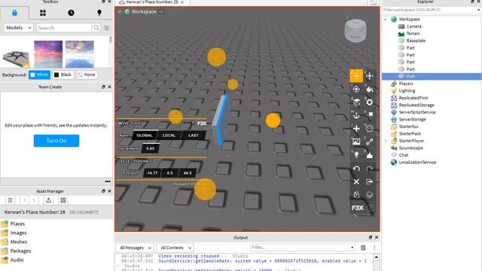Switch Asset Manager to grid view

pyautogui.click(x=63, y=200)
